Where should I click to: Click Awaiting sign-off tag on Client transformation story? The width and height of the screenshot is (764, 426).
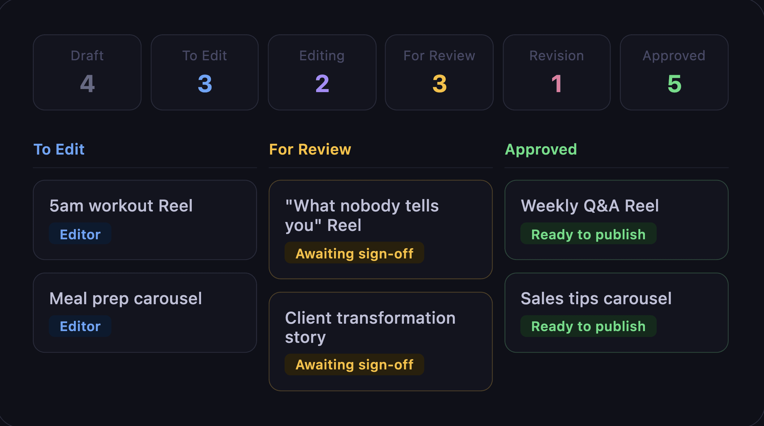pyautogui.click(x=354, y=365)
